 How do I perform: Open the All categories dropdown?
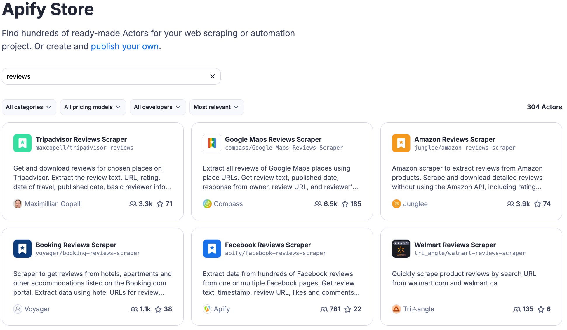click(29, 107)
